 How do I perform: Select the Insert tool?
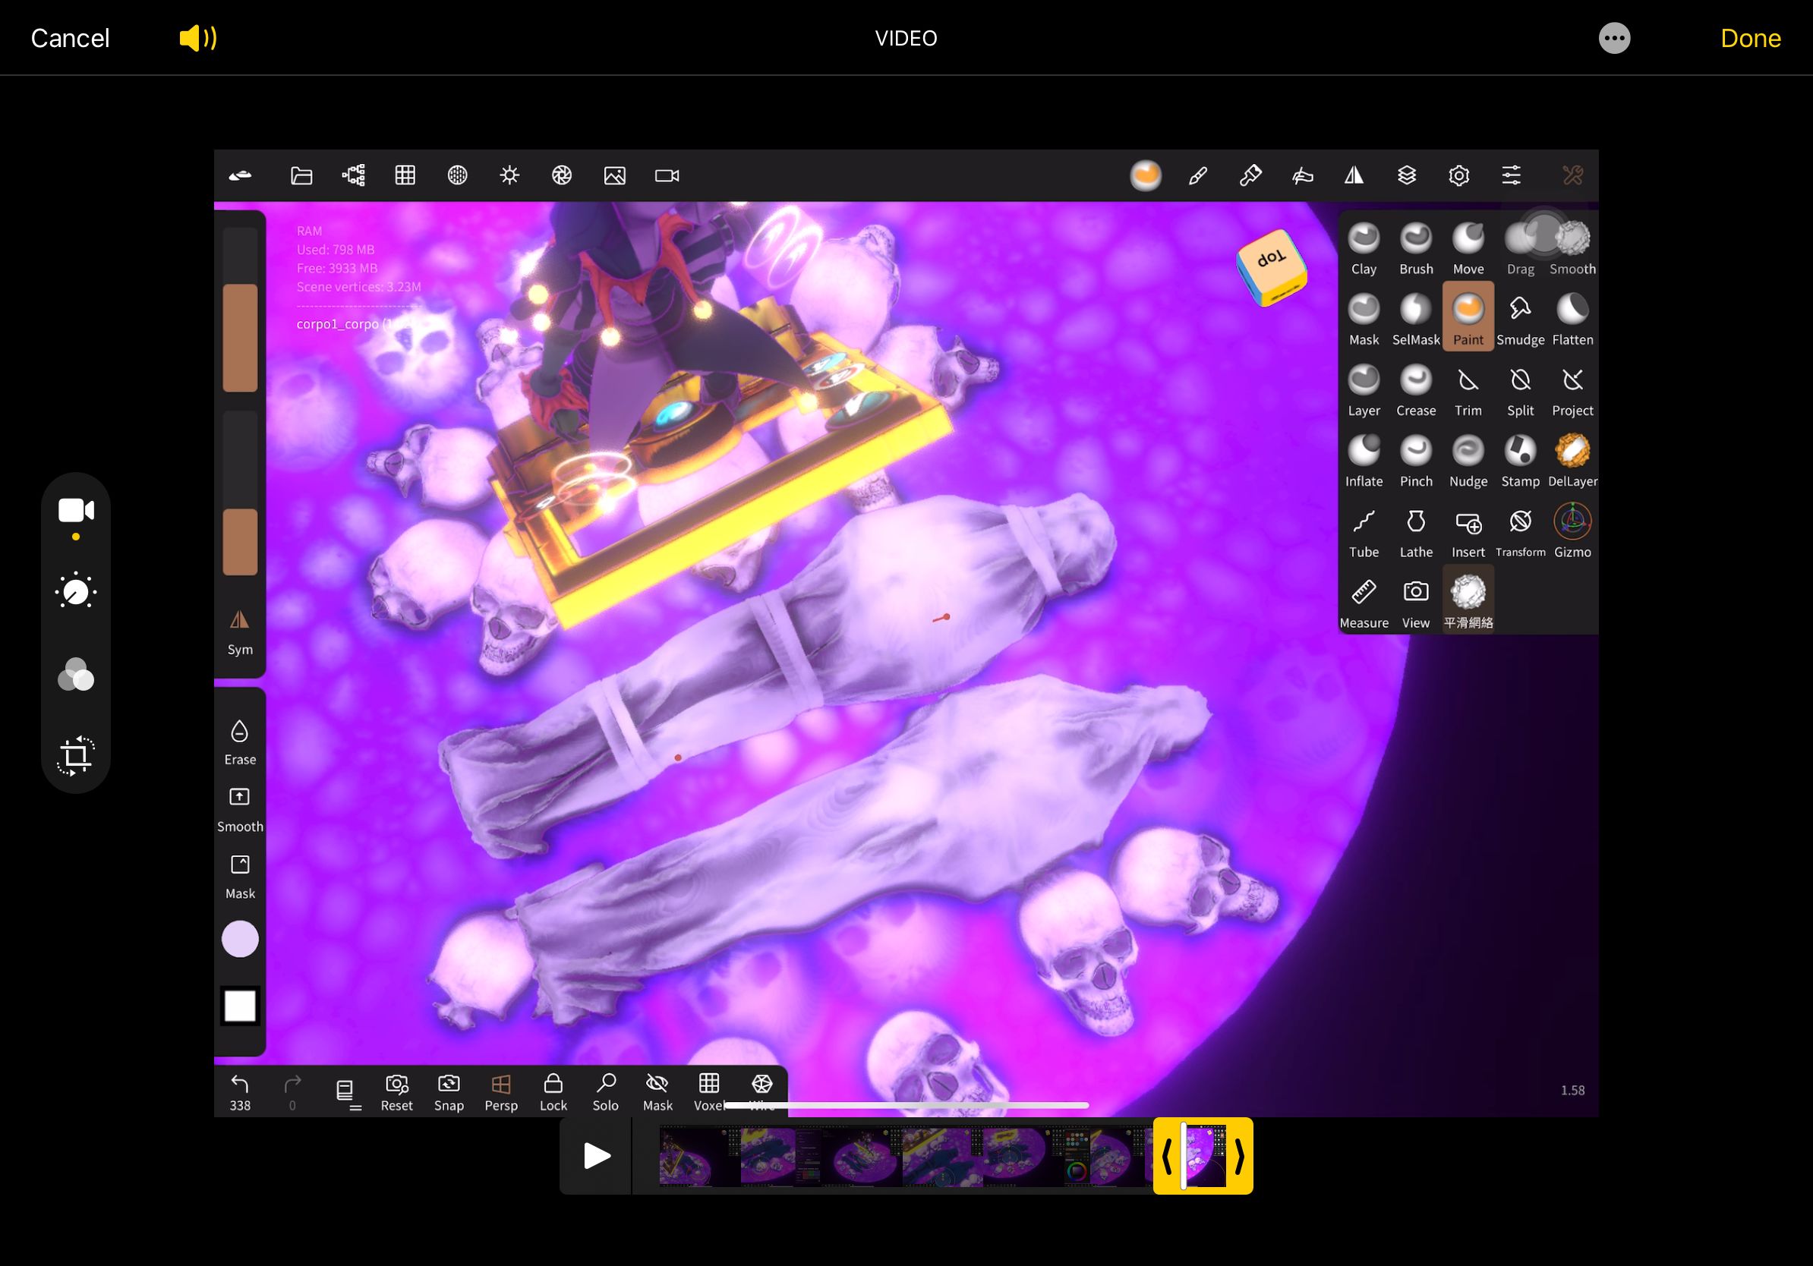coord(1468,532)
